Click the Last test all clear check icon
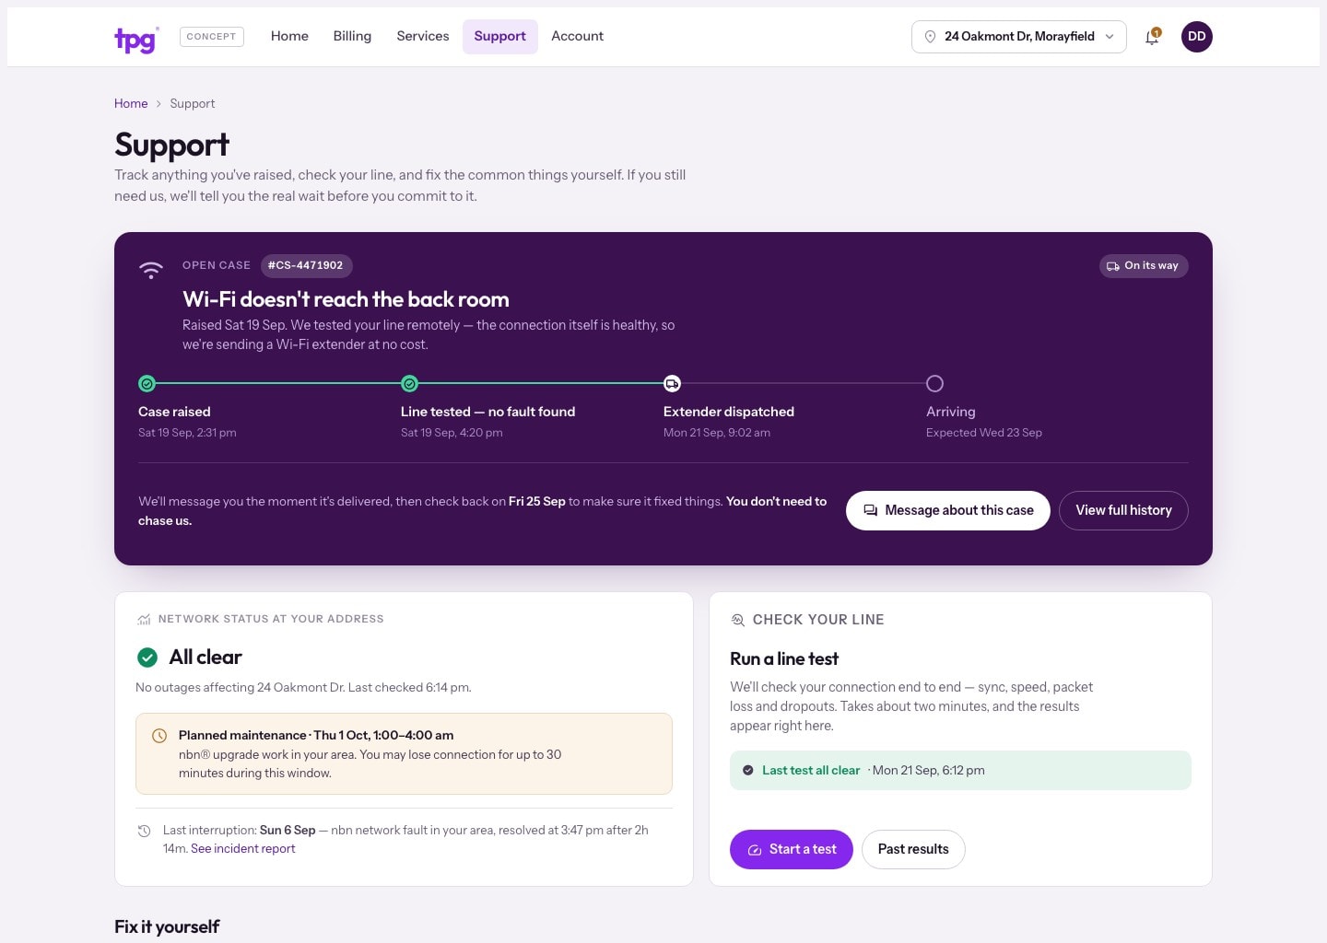The height and width of the screenshot is (943, 1327). 748,771
